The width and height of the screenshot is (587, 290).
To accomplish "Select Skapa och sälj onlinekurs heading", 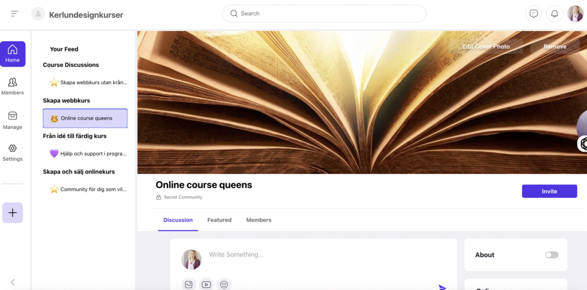I will [x=79, y=172].
